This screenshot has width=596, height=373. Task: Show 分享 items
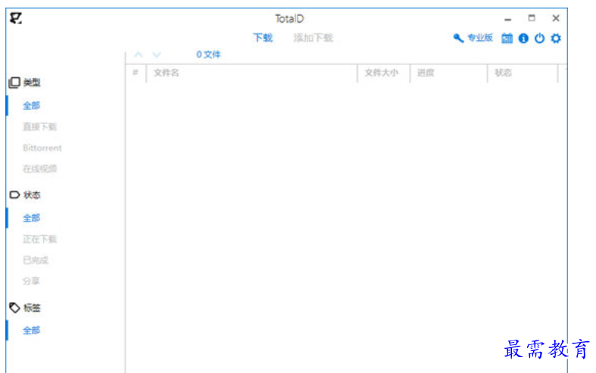[31, 281]
